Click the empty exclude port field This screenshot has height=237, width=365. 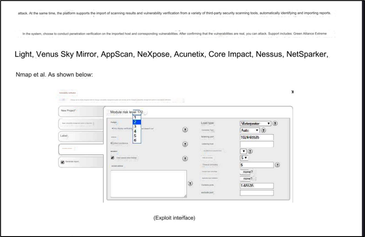point(257,193)
